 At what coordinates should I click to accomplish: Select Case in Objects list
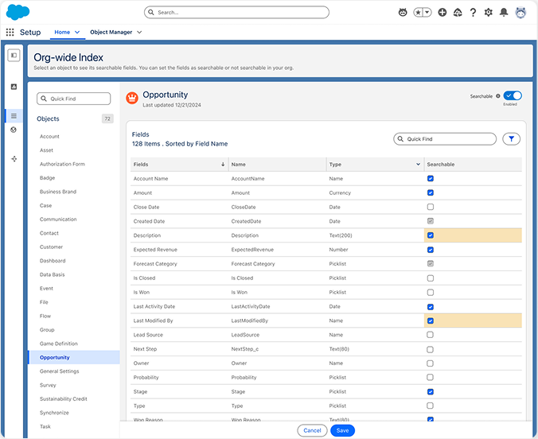(45, 205)
